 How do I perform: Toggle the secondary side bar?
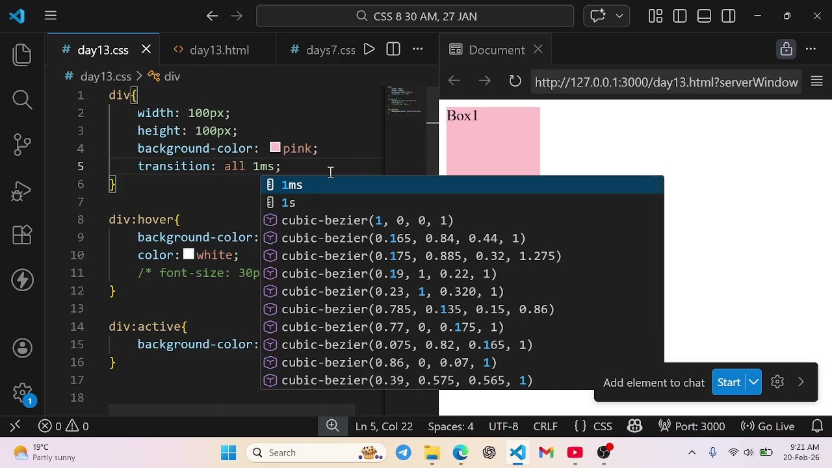[729, 16]
